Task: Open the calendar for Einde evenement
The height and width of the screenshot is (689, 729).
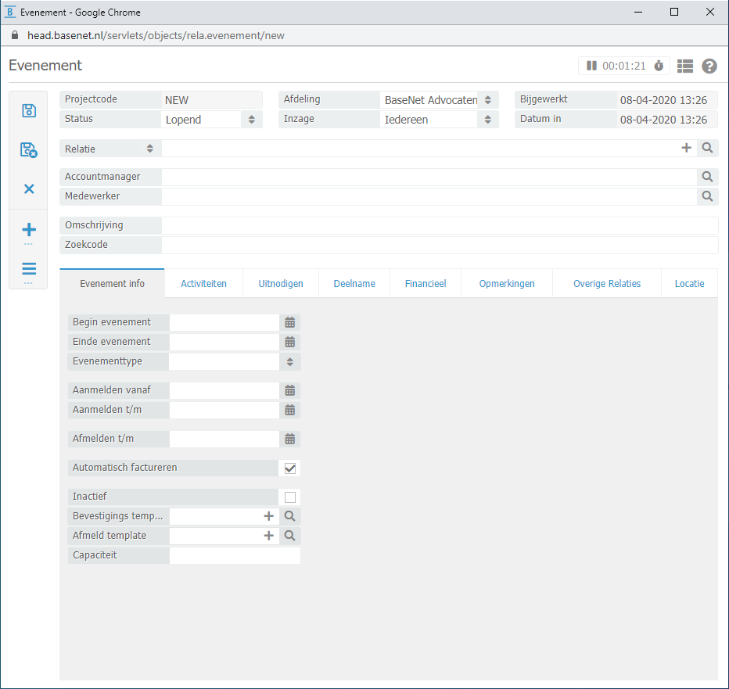Action: pos(290,343)
